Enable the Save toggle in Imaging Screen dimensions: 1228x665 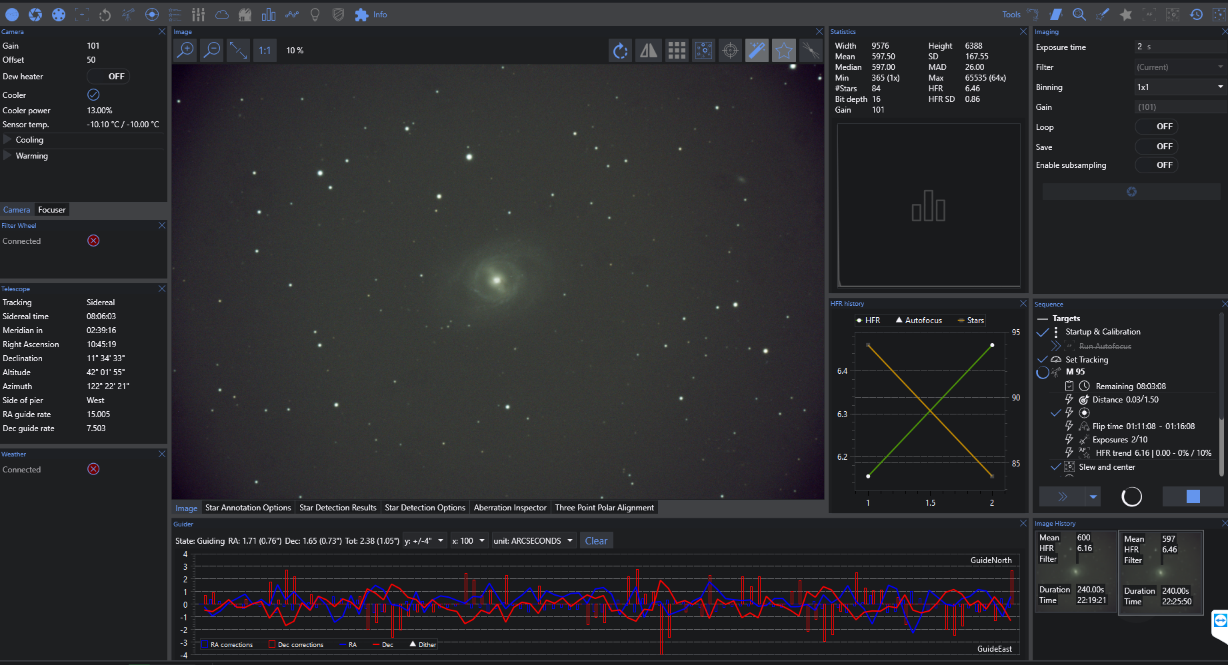(1156, 147)
